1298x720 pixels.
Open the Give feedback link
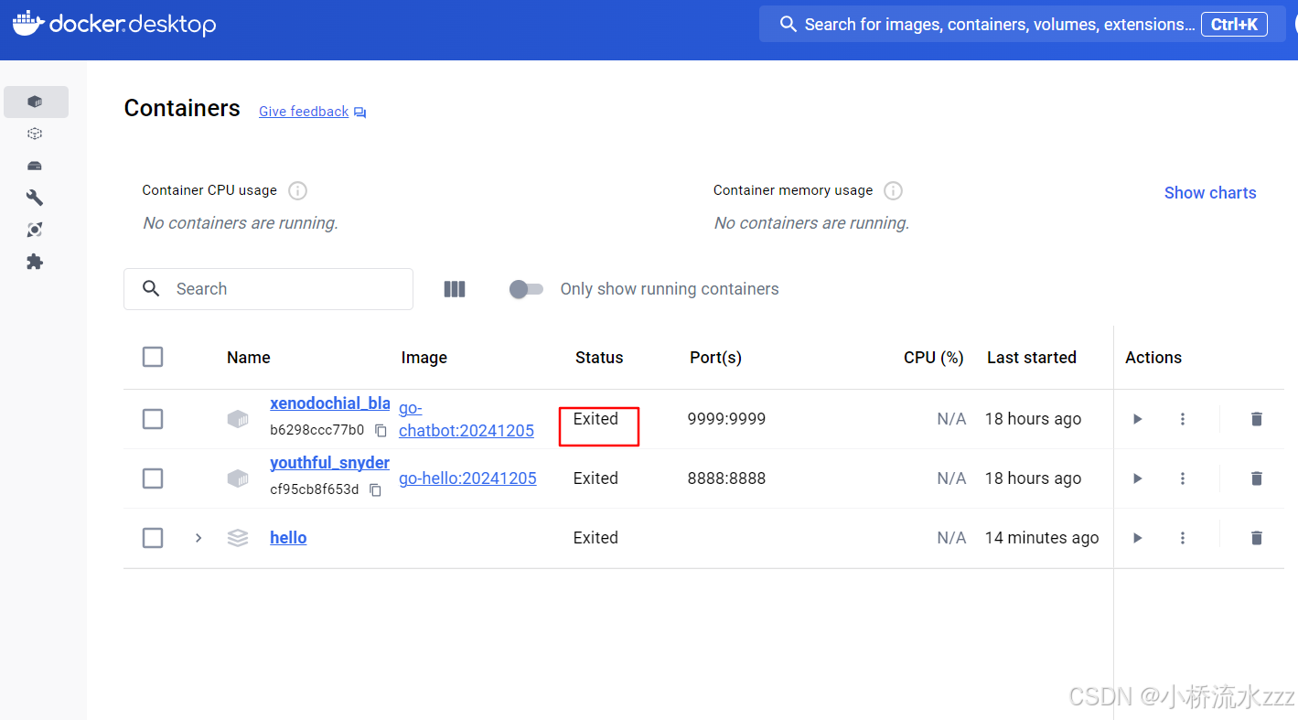pyautogui.click(x=303, y=111)
